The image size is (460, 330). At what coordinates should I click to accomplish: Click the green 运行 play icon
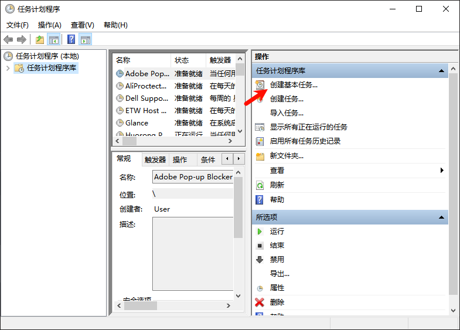click(260, 232)
